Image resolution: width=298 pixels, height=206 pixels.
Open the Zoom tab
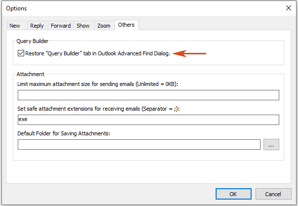[104, 26]
